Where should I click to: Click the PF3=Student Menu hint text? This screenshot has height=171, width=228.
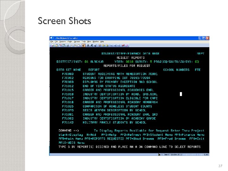click(x=158, y=135)
